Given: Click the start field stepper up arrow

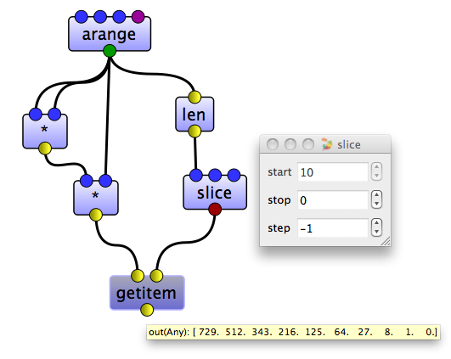Looking at the screenshot, I should pos(376,167).
